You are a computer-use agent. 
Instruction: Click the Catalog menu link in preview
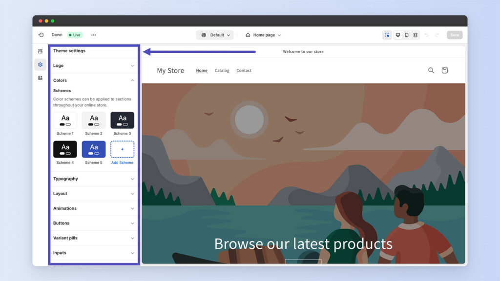pos(222,71)
